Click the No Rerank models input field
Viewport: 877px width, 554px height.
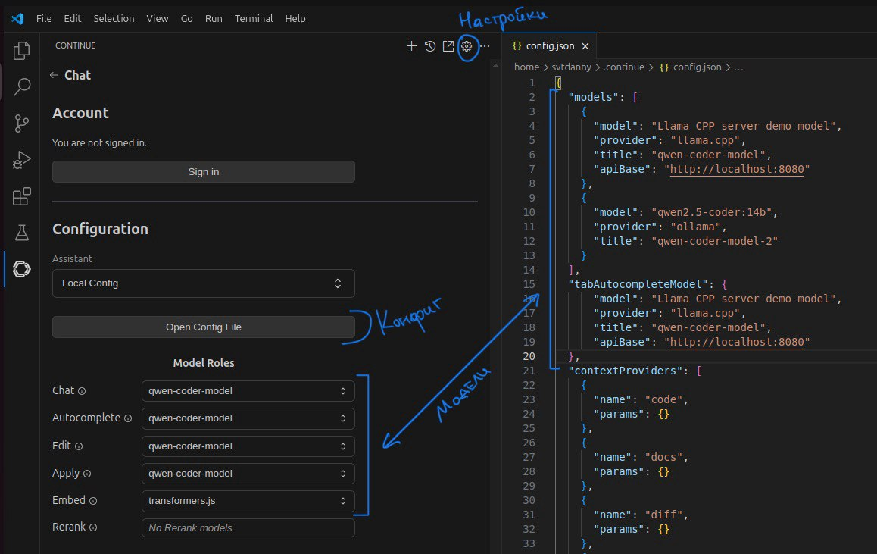[x=248, y=527]
